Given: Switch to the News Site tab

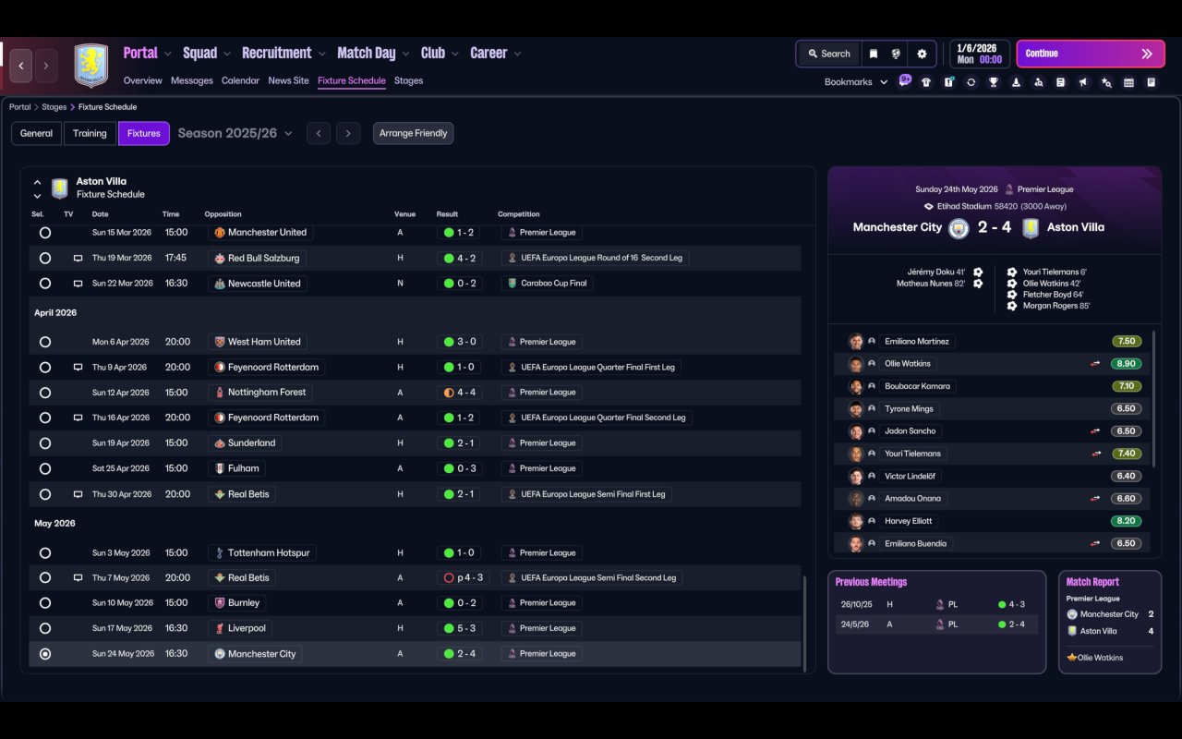Looking at the screenshot, I should point(288,81).
